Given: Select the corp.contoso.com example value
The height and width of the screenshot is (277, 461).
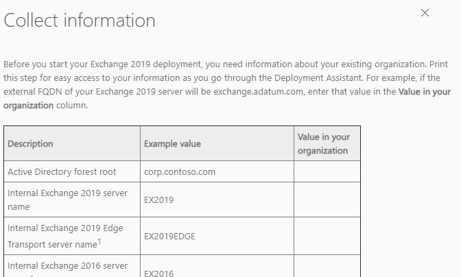Looking at the screenshot, I should point(180,172).
